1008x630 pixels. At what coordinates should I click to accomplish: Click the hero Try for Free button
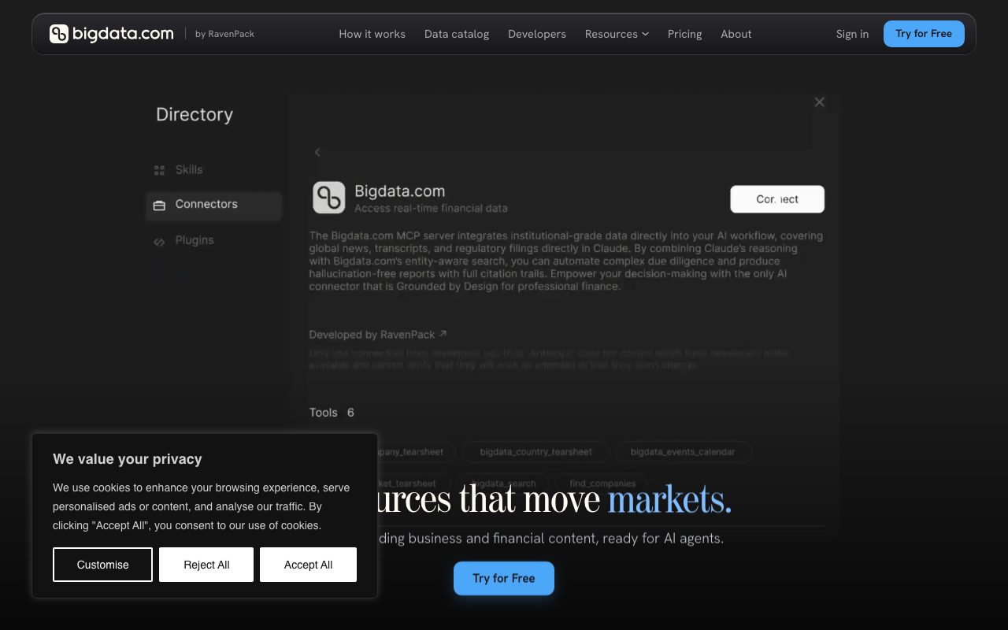click(x=504, y=578)
